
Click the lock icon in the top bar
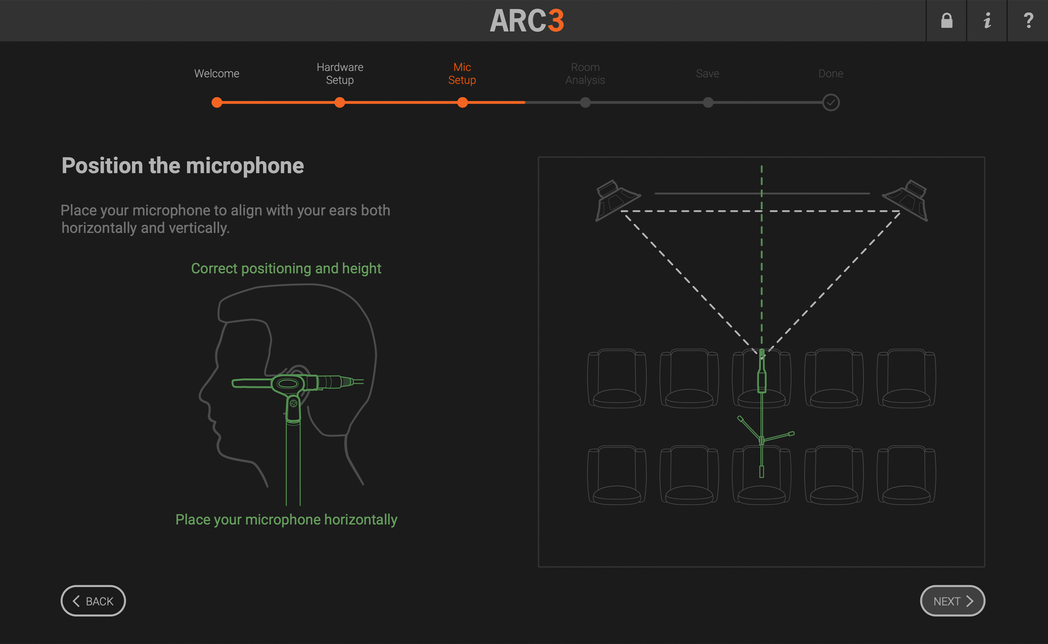coord(946,20)
